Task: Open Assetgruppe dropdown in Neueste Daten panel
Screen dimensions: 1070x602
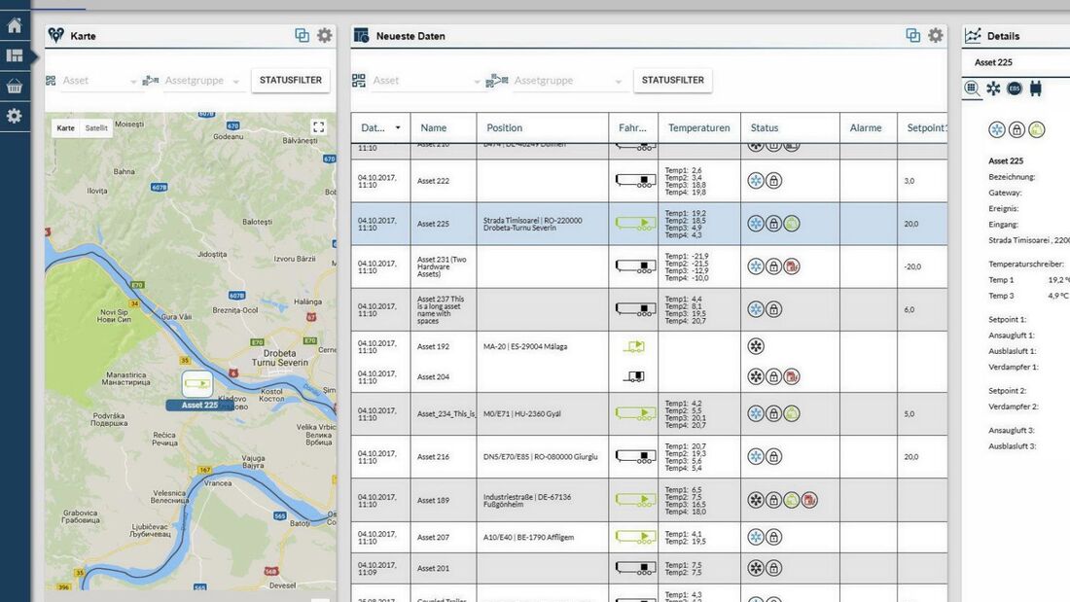Action: (x=568, y=81)
